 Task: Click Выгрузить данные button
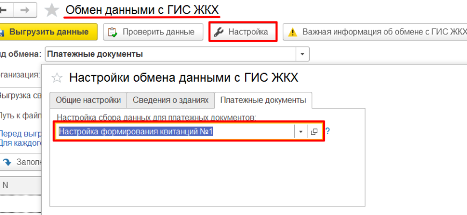(48, 32)
